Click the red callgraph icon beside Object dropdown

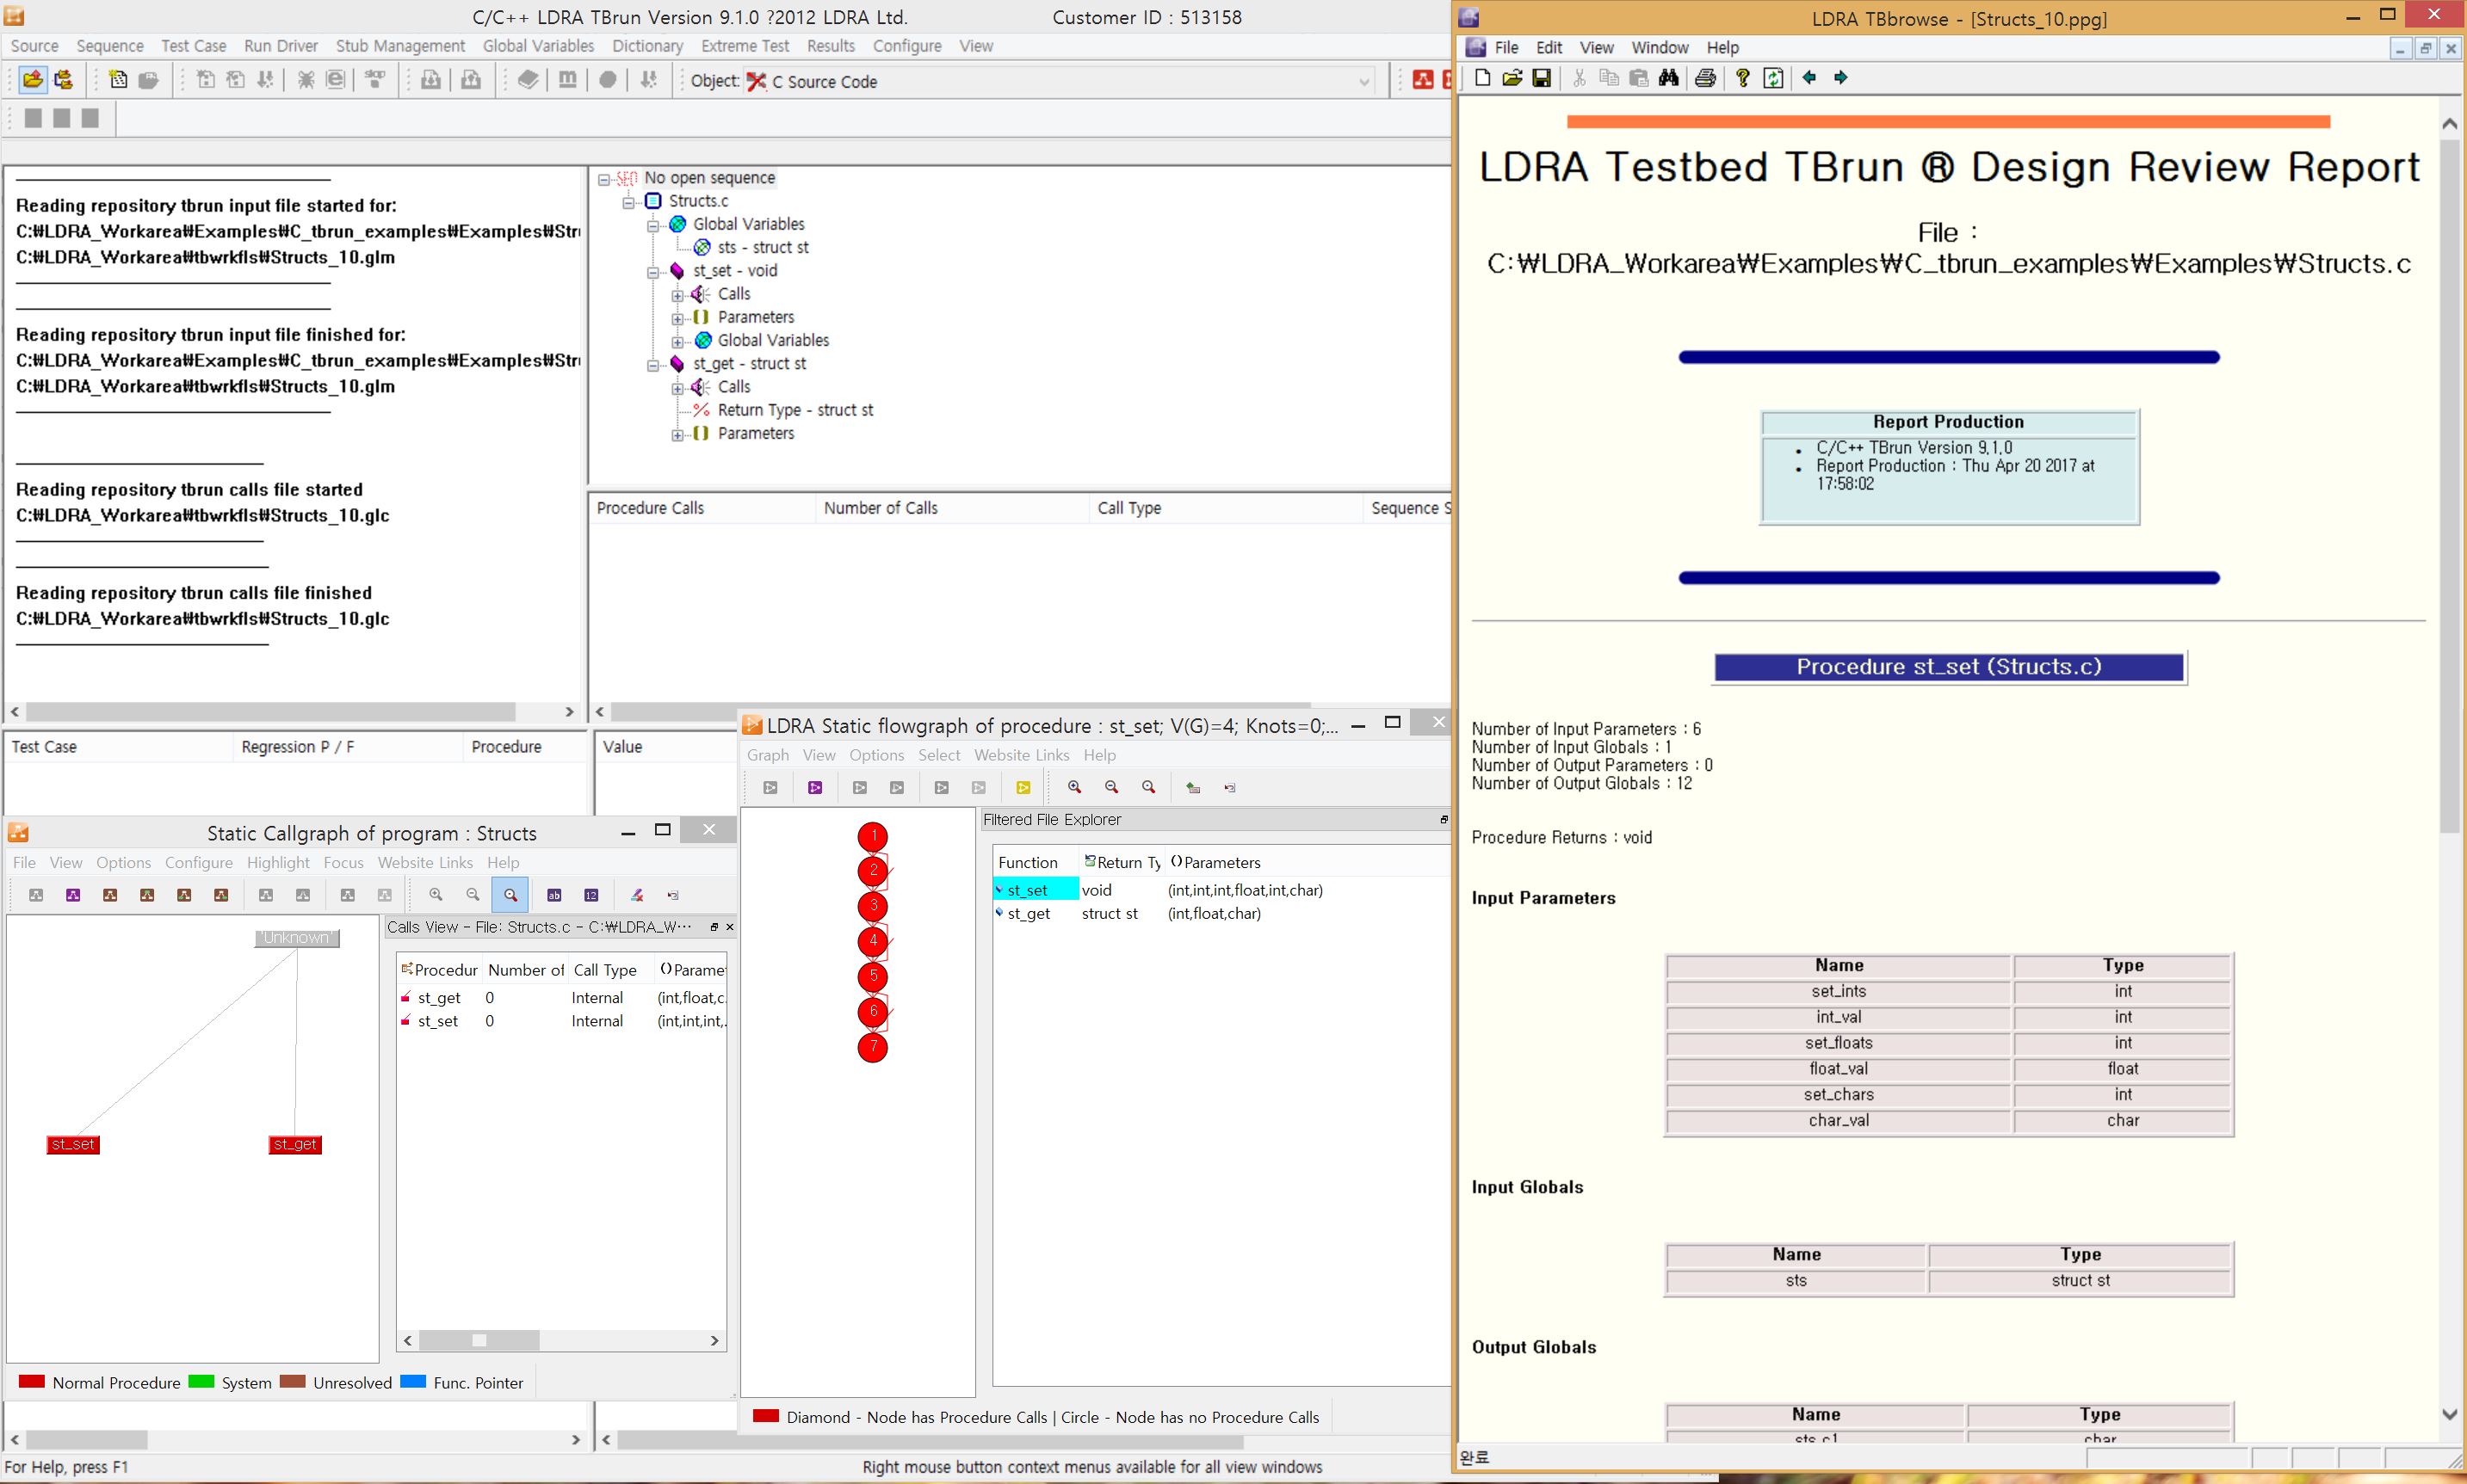pos(1421,80)
